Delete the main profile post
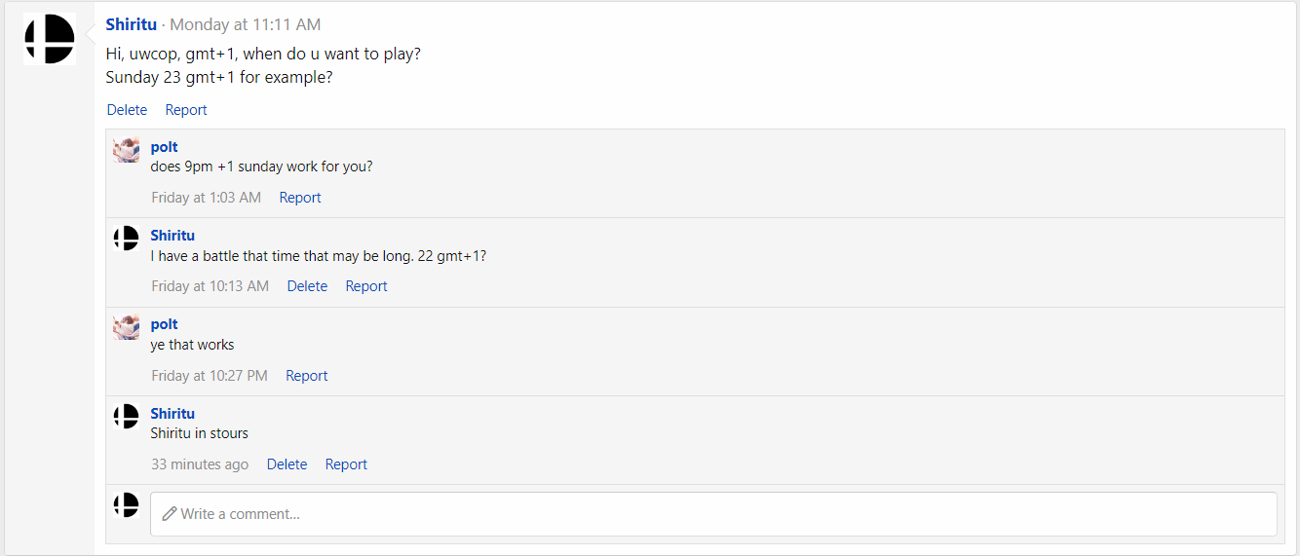Viewport: 1300px width, 556px height. click(x=127, y=110)
